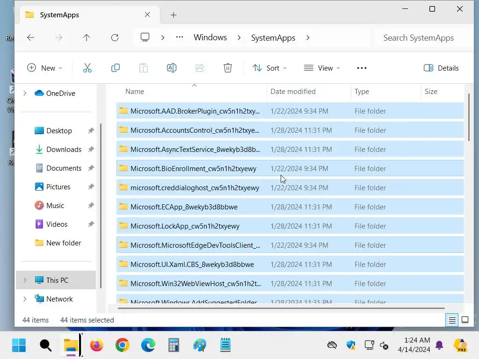This screenshot has height=359, width=479.
Task: Open the New dropdown menu
Action: (44, 68)
